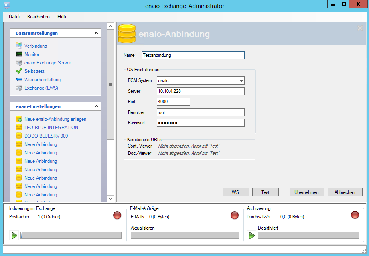Open the Bearbeiten menu
369x256 pixels.
pyautogui.click(x=39, y=17)
